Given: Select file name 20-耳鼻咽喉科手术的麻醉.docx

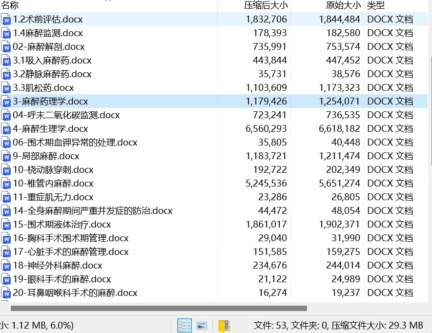Looking at the screenshot, I should (x=75, y=293).
